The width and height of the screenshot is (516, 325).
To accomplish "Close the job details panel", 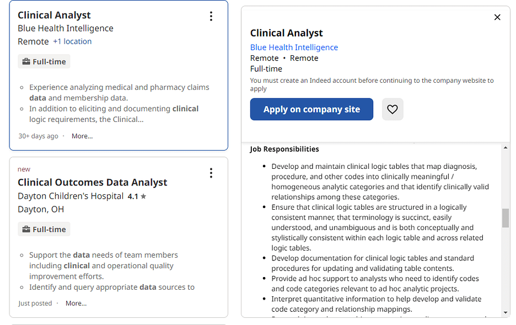I will click(x=497, y=17).
